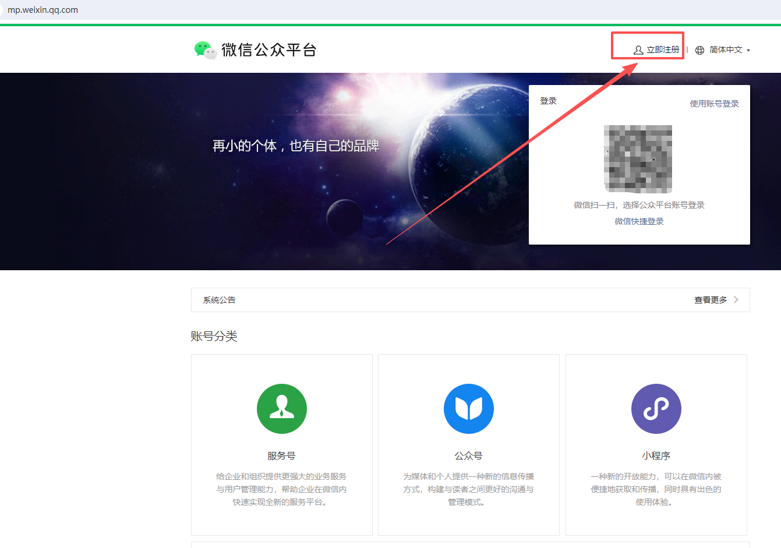Click the purple 小程序 link icon
781x548 pixels.
pyautogui.click(x=656, y=409)
